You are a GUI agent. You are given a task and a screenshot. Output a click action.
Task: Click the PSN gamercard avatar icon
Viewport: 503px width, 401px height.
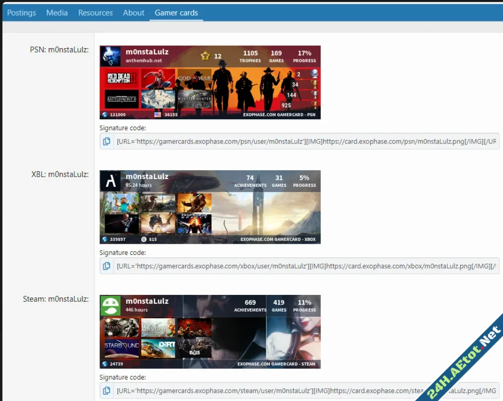coord(110,56)
